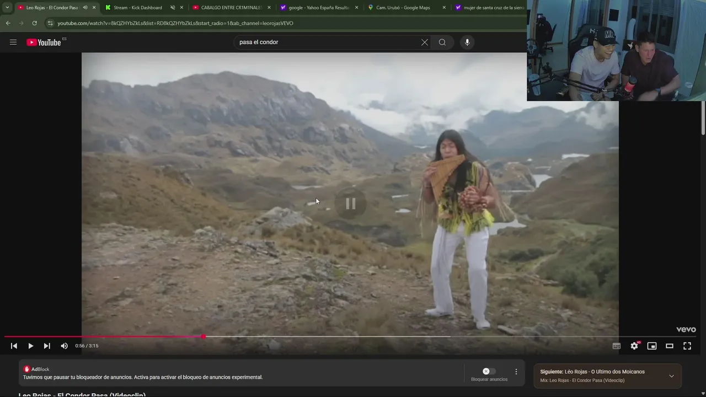Open player settings gear

point(634,346)
